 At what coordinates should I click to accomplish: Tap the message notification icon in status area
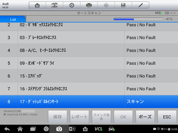[155, 129]
